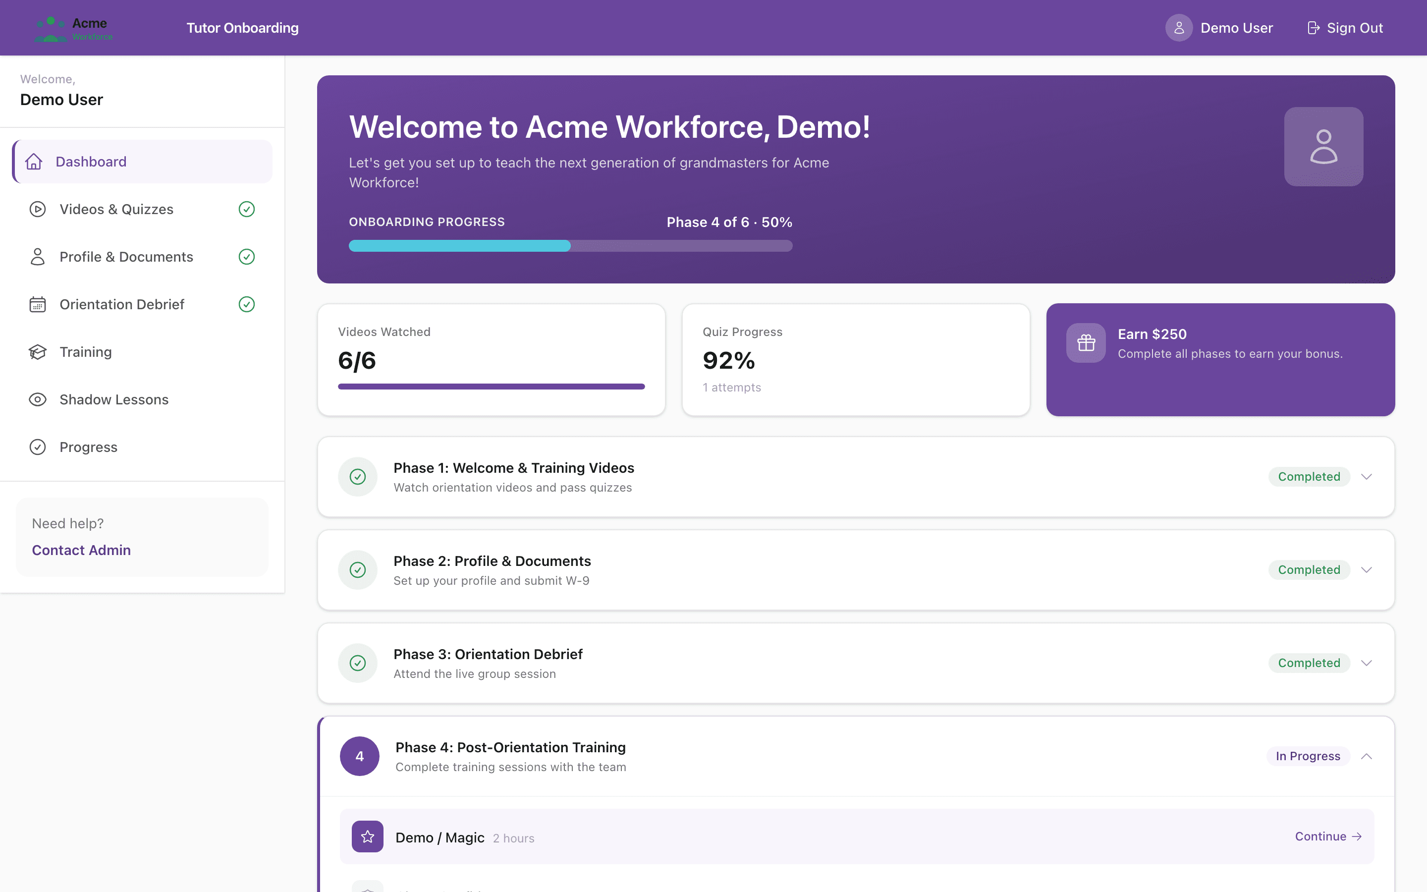Click the Phase 2 completed check icon

tap(357, 570)
